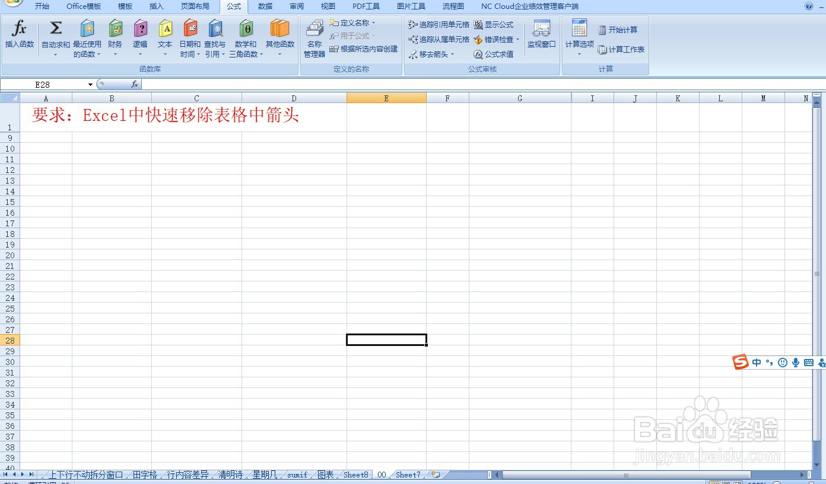The height and width of the screenshot is (484, 826).
Task: Open the More Functions (其他函数) icon
Action: (x=280, y=28)
